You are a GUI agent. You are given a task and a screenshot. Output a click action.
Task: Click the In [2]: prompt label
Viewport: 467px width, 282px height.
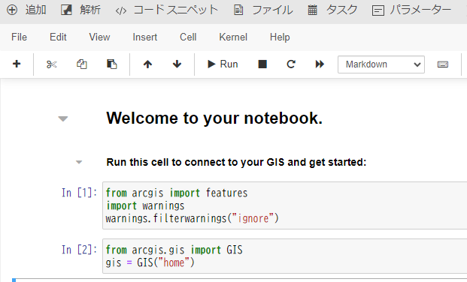click(79, 250)
